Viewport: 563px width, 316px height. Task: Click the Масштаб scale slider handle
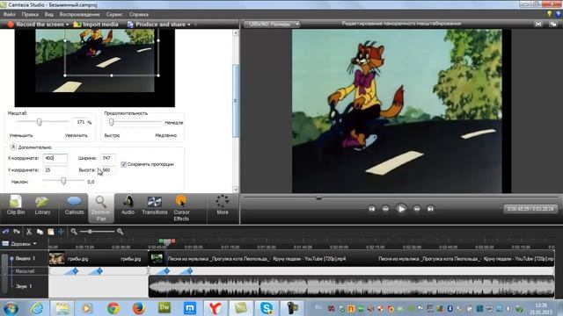(39, 122)
